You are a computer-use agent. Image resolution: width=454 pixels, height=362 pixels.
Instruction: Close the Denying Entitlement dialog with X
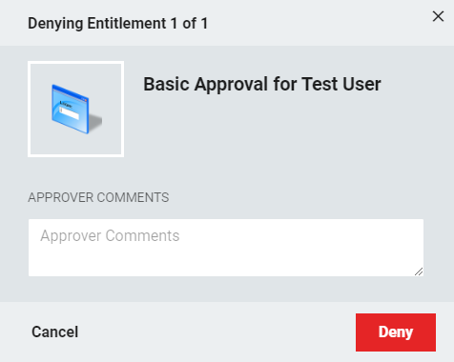coord(438,16)
